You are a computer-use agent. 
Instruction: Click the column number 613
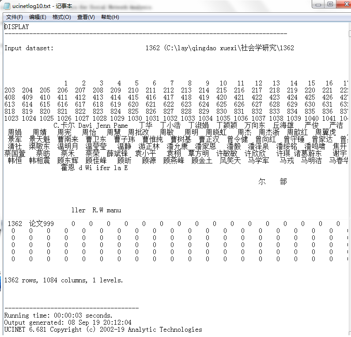[x=10, y=104]
